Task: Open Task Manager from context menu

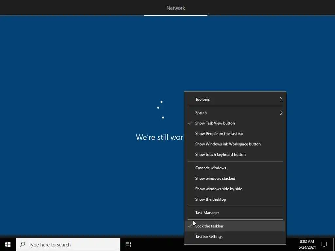Action: click(235, 213)
